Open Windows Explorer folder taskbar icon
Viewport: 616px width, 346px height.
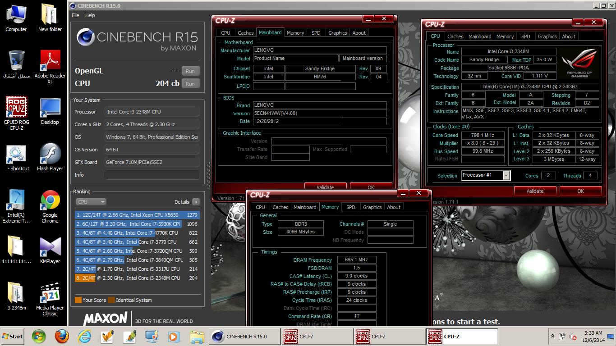(x=197, y=336)
